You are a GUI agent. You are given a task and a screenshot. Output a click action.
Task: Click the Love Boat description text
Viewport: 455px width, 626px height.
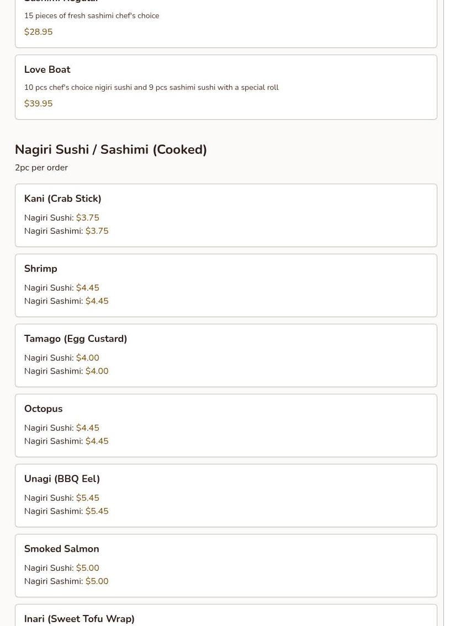(151, 88)
